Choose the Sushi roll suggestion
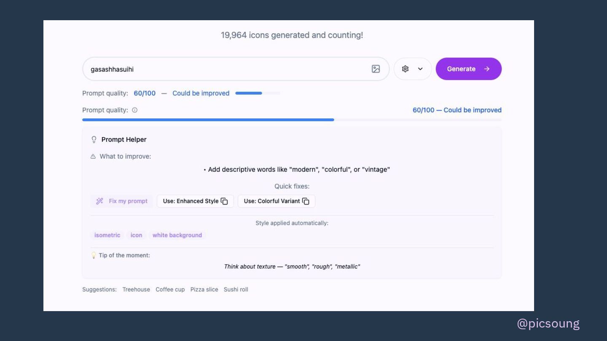This screenshot has width=607, height=341. click(x=236, y=290)
